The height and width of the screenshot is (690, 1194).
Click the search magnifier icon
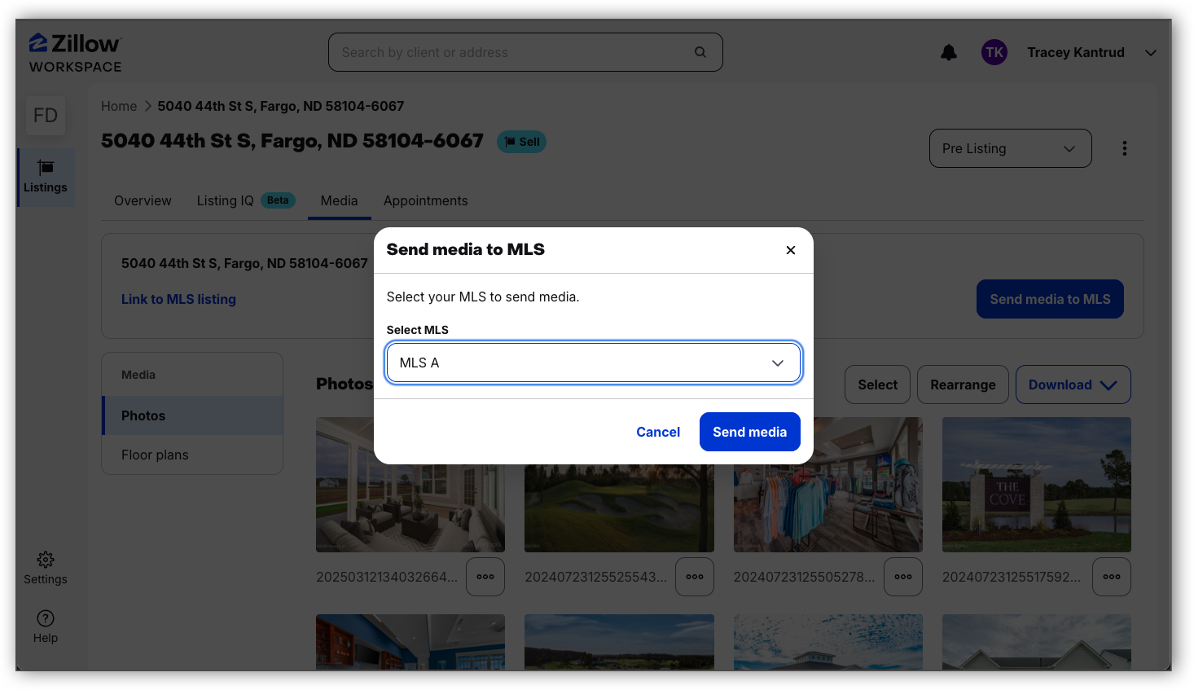coord(700,51)
